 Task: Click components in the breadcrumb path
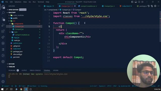point(53,10)
